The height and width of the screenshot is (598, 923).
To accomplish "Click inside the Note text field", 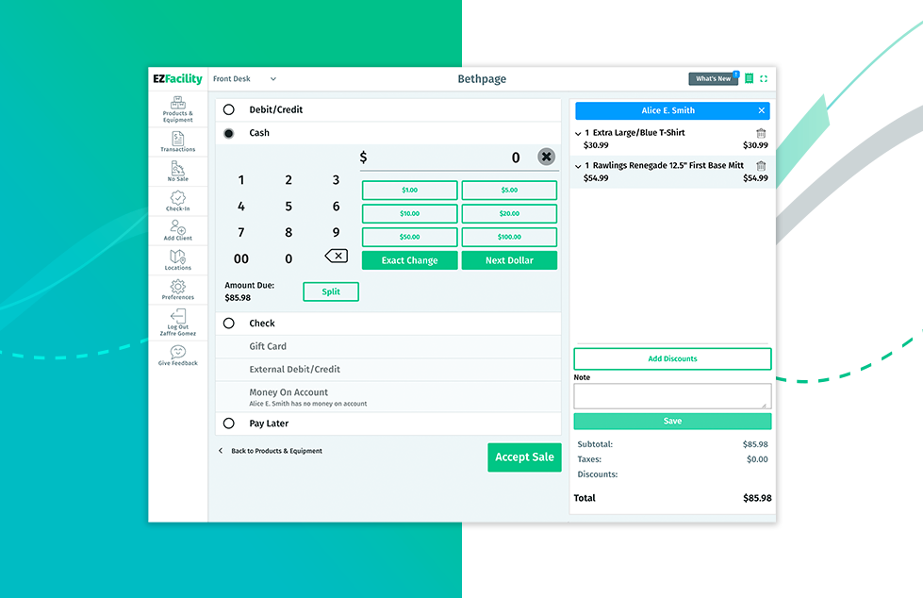I will [x=671, y=395].
